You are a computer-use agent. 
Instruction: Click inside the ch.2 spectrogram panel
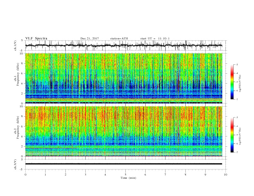(x=123, y=131)
